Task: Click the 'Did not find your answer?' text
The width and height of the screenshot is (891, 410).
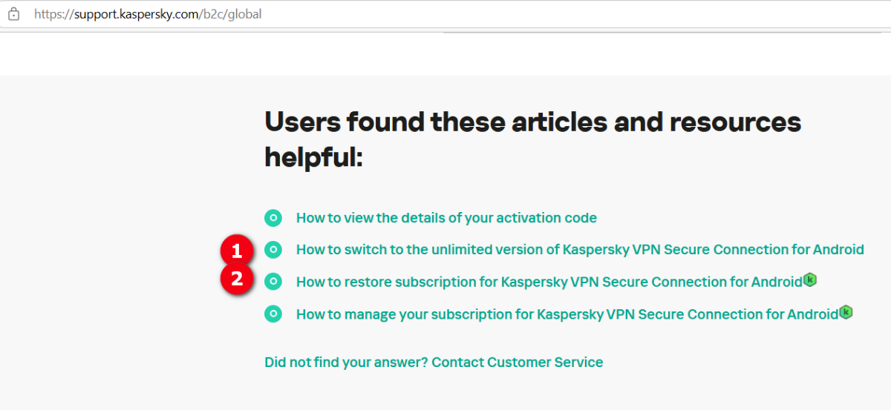Action: click(345, 363)
